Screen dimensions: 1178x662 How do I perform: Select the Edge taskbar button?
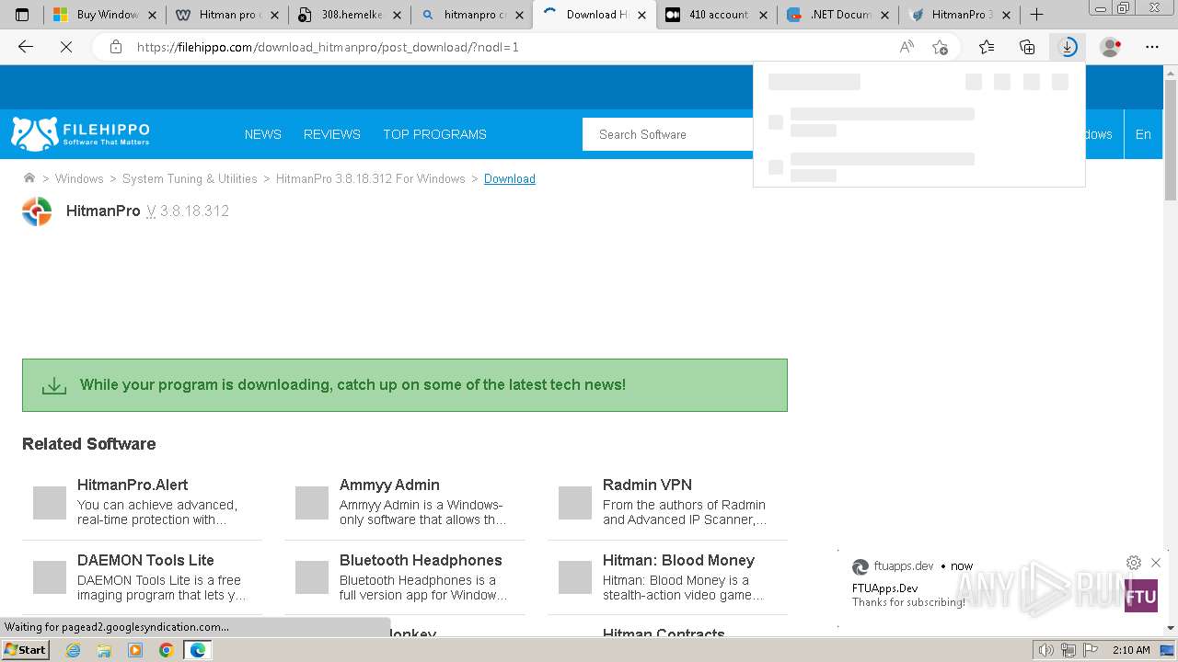pyautogui.click(x=197, y=650)
